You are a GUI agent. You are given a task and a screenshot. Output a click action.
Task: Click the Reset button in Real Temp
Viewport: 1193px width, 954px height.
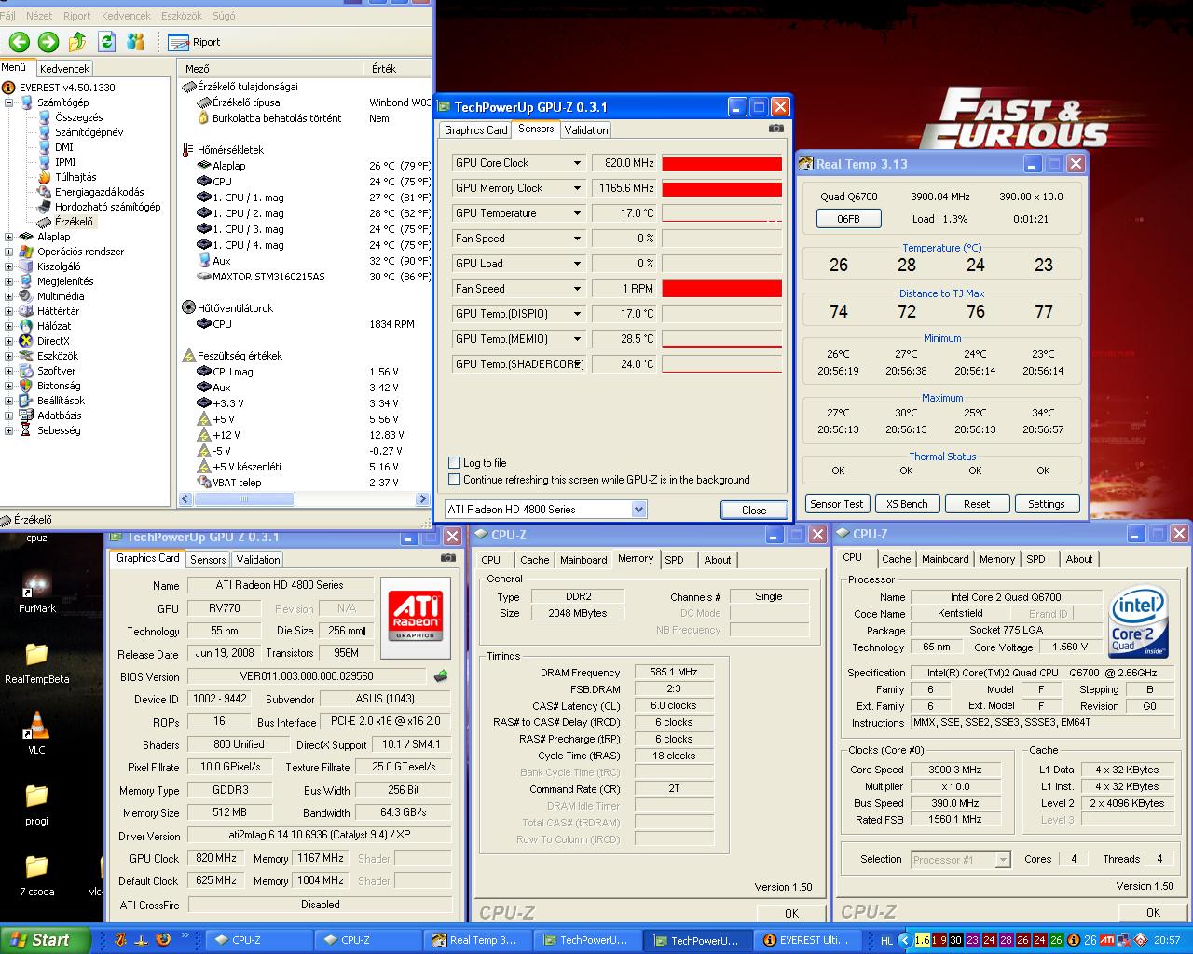(x=977, y=504)
